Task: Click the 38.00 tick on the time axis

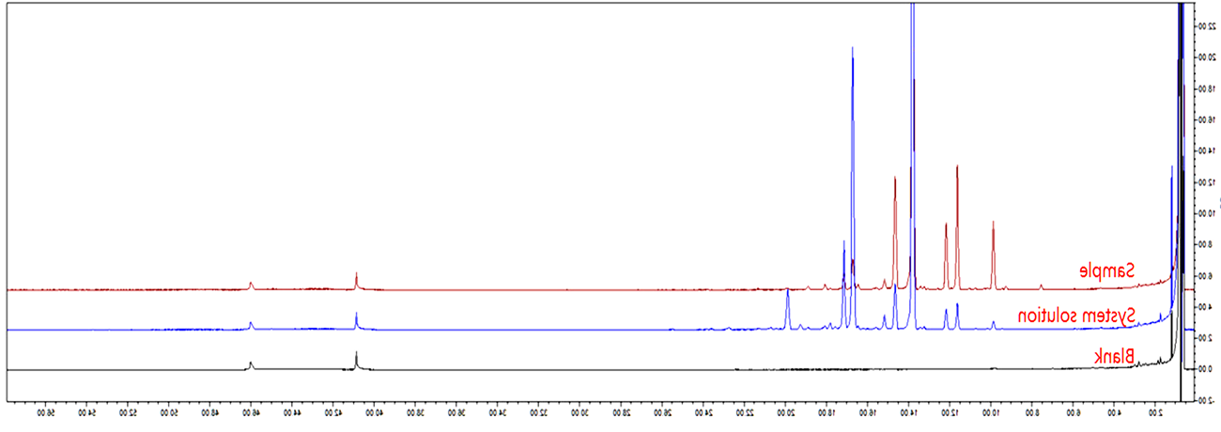Action: 416,413
